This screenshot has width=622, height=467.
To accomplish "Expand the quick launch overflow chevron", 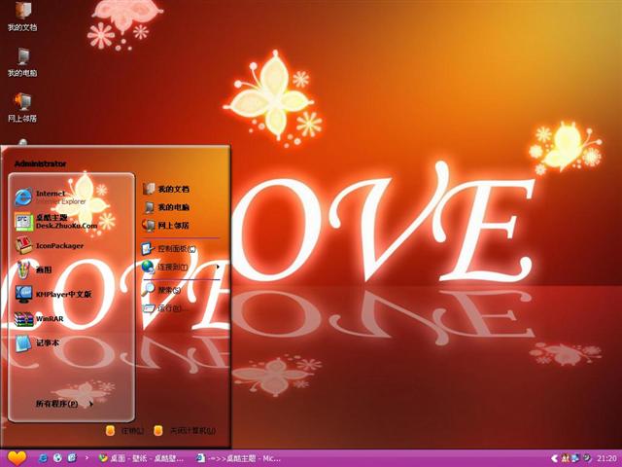I will click(86, 458).
